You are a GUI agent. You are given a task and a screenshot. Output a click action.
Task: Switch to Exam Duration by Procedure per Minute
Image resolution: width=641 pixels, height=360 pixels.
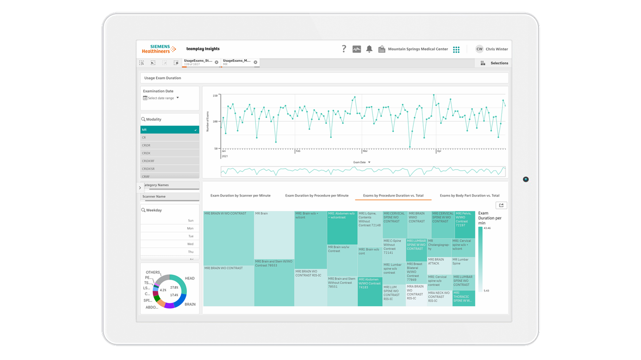tap(317, 195)
